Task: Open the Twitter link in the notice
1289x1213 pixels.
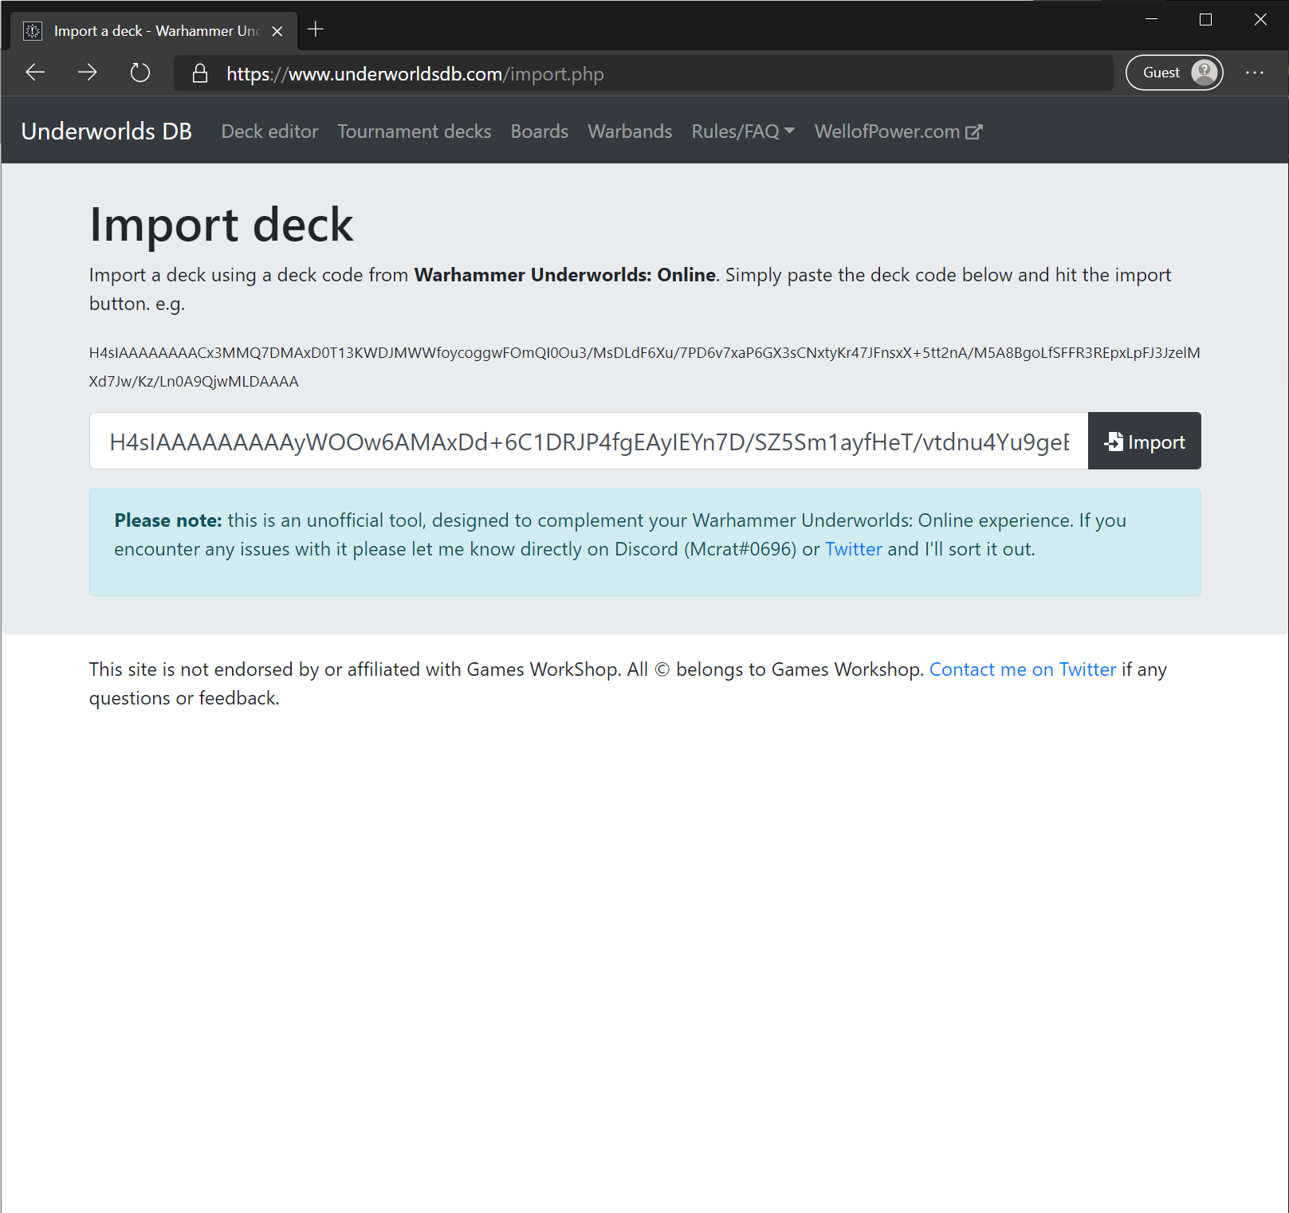Action: click(x=853, y=549)
